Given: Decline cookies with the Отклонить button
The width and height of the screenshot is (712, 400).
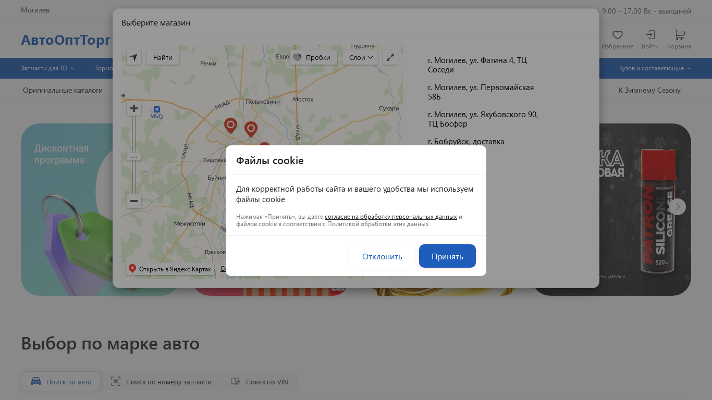Looking at the screenshot, I should click(x=382, y=256).
